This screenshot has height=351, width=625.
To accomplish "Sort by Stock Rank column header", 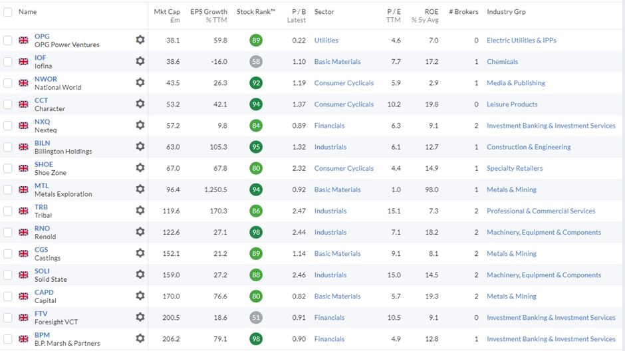I will pos(256,12).
